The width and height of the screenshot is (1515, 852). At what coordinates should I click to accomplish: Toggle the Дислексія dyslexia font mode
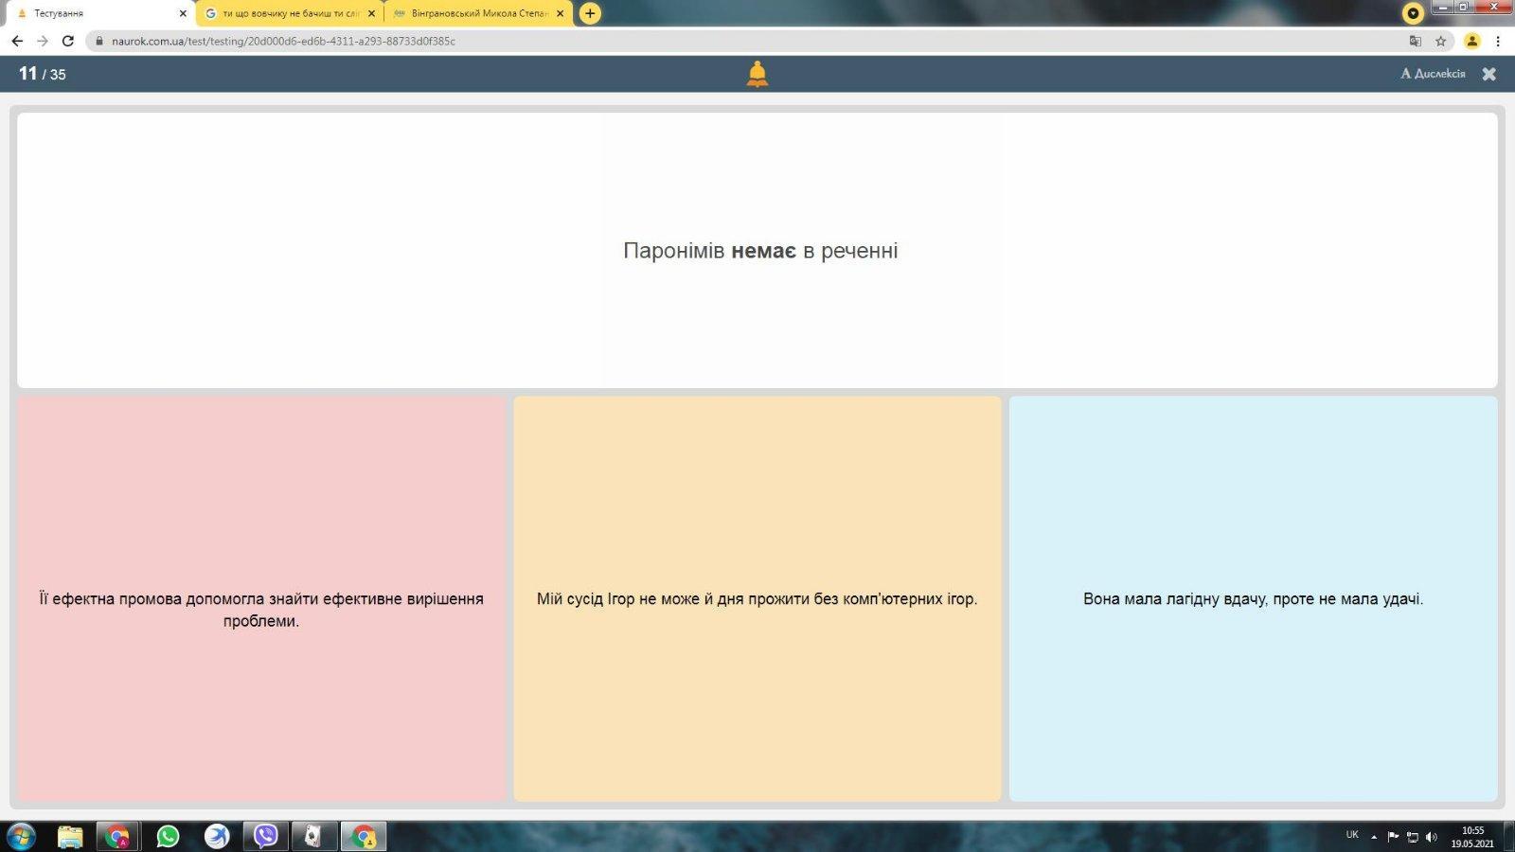(1433, 74)
